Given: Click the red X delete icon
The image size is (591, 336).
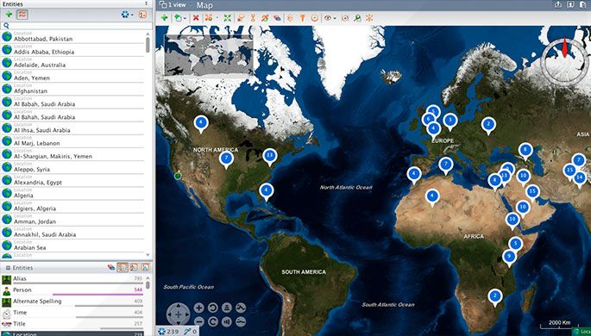Looking at the screenshot, I should coord(196,18).
